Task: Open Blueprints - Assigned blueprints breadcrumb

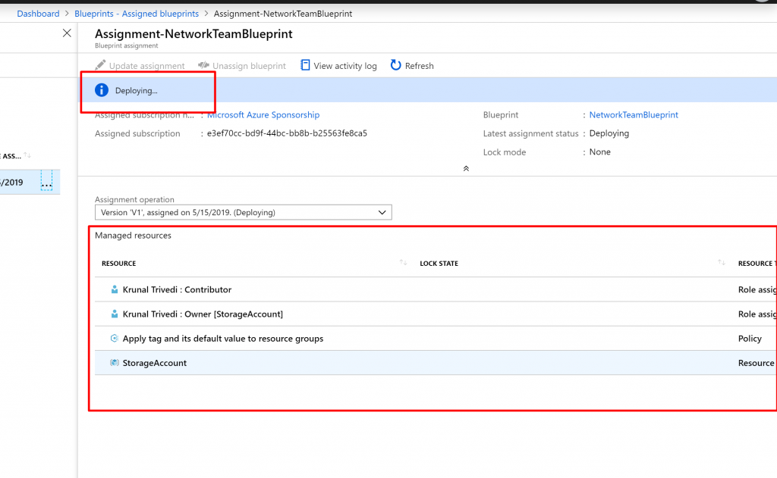Action: 137,14
